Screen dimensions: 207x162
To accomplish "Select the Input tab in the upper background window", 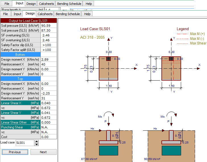I will click(19, 3).
